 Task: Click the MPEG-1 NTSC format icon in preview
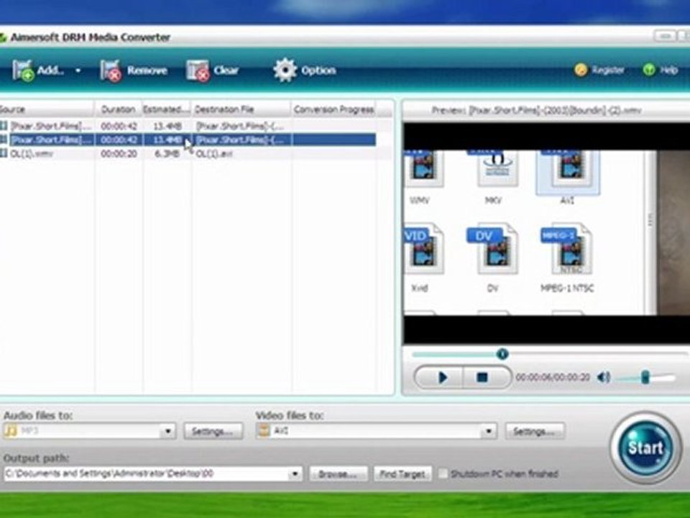point(566,249)
